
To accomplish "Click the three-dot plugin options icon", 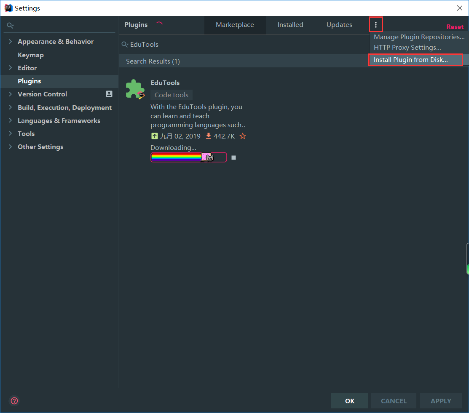I will (x=375, y=25).
